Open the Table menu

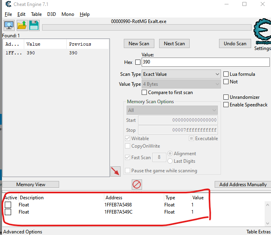(x=36, y=14)
